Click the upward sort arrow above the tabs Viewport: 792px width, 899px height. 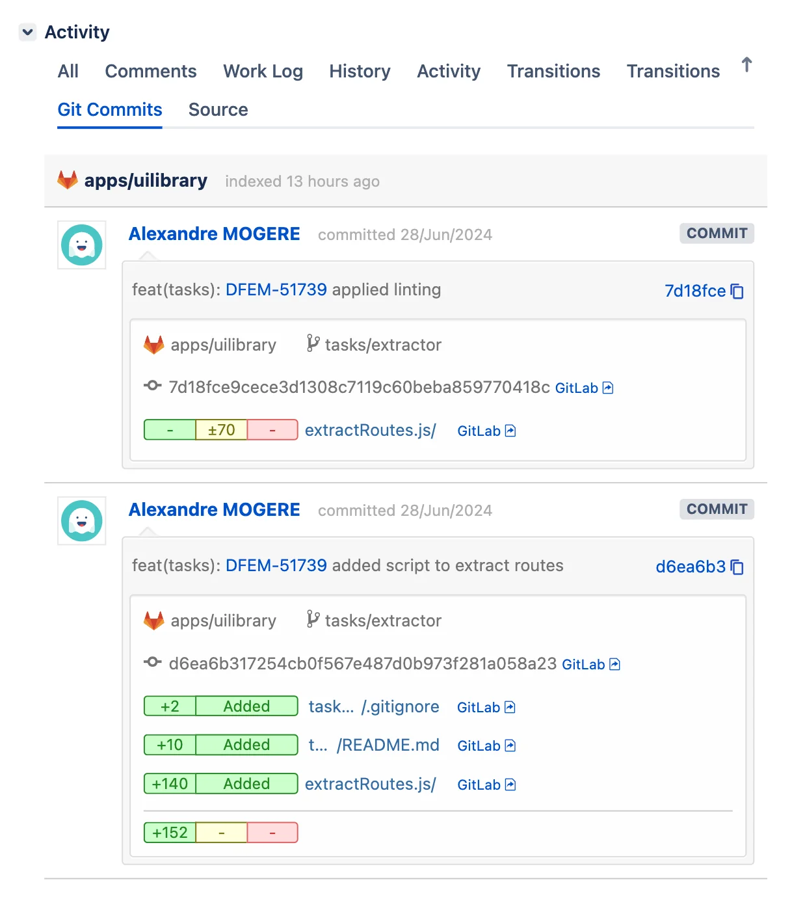[746, 65]
